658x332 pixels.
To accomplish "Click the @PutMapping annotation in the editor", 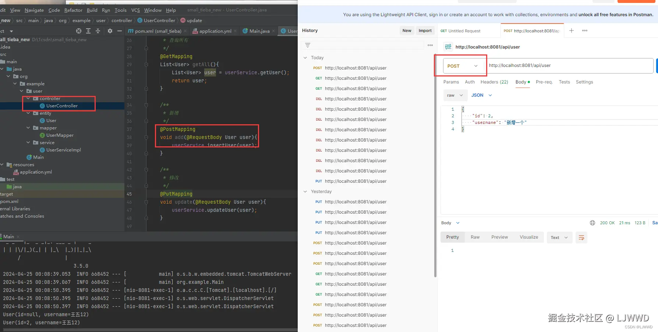I will (x=176, y=194).
